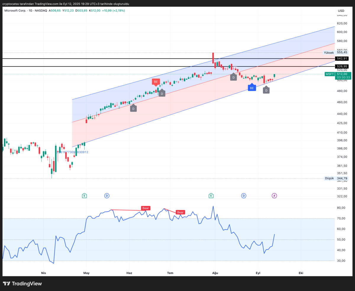Click the 460,00 price axis label
The width and height of the screenshot is (355, 291).
click(x=342, y=102)
